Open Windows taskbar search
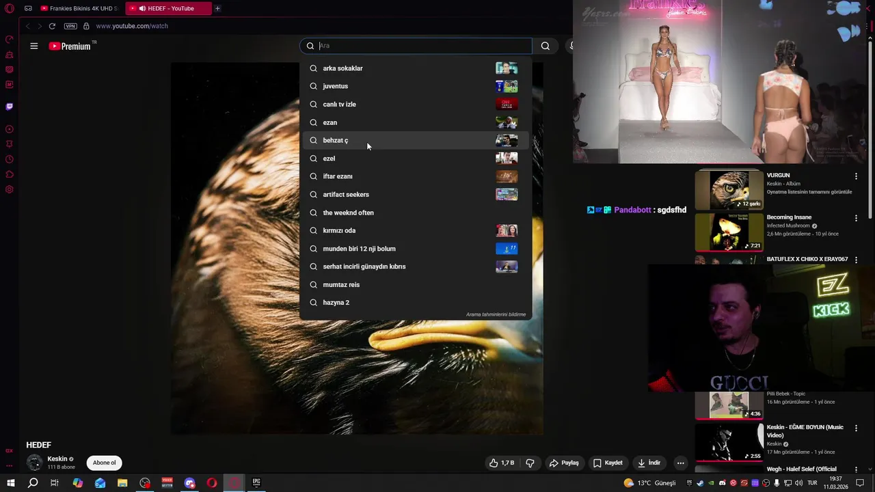The width and height of the screenshot is (875, 492). pos(33,483)
